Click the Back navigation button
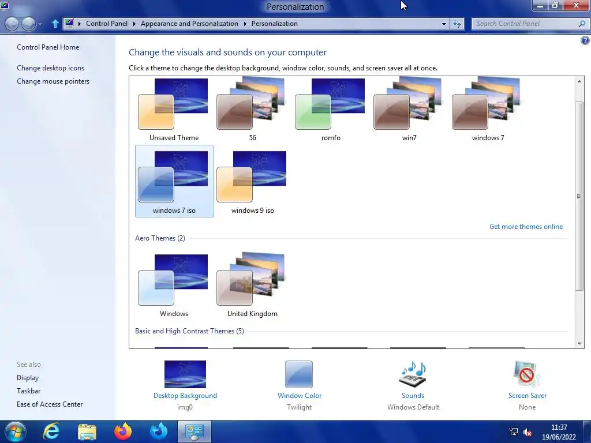 point(12,24)
